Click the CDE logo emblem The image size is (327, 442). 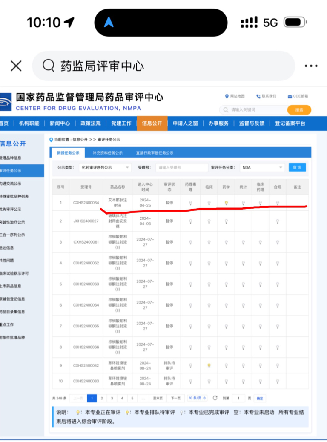tap(6, 102)
